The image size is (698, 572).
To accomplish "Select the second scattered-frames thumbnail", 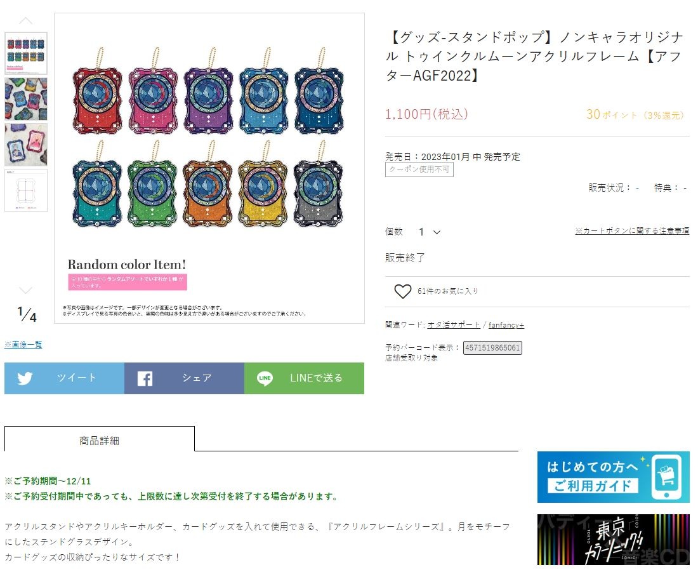I will pyautogui.click(x=26, y=99).
